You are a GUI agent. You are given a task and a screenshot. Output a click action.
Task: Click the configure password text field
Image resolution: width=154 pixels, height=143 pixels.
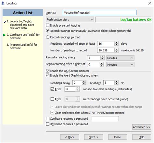[x=105, y=119]
